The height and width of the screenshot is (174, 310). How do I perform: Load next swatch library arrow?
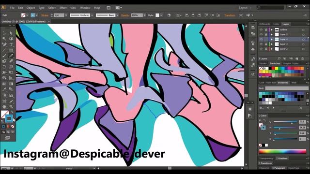pos(273,108)
